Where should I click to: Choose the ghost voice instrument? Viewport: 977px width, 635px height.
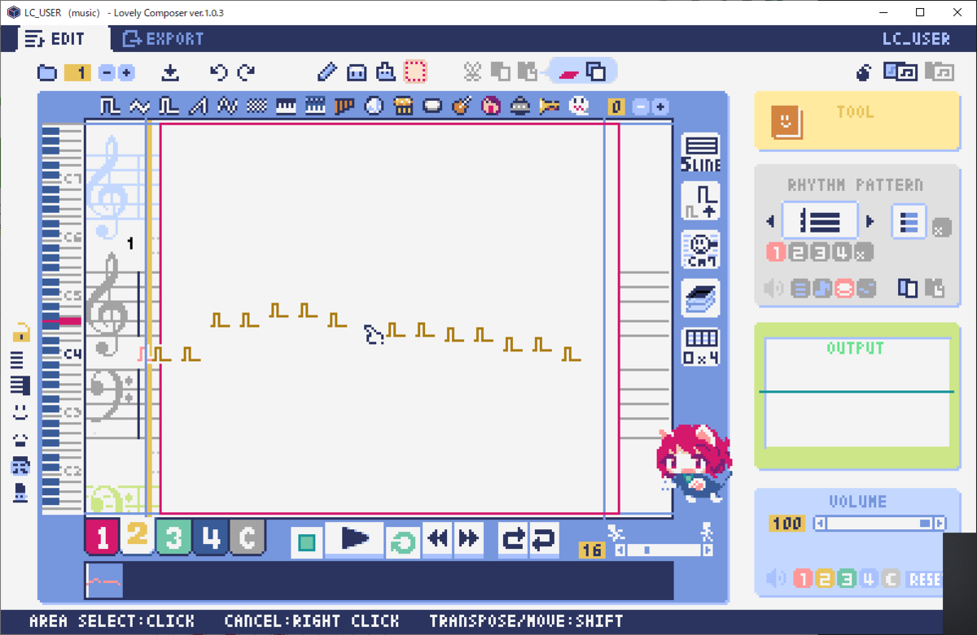point(579,106)
